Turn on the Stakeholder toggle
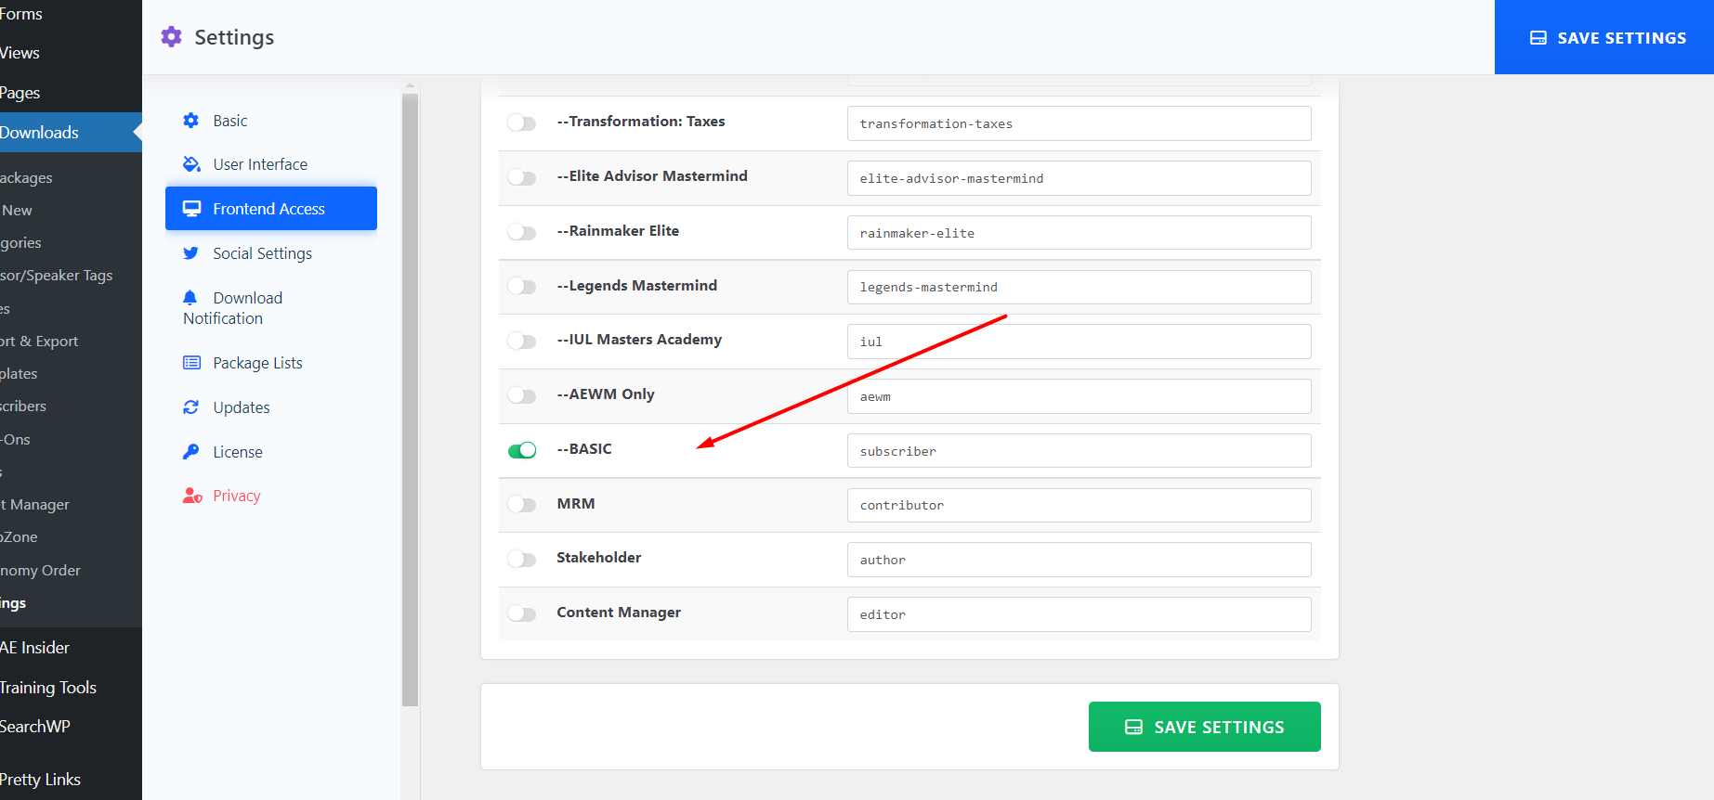The width and height of the screenshot is (1714, 800). click(522, 560)
